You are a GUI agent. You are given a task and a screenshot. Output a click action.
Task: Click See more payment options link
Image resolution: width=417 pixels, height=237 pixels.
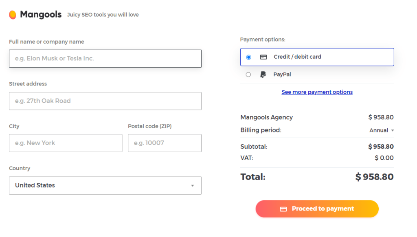317,92
